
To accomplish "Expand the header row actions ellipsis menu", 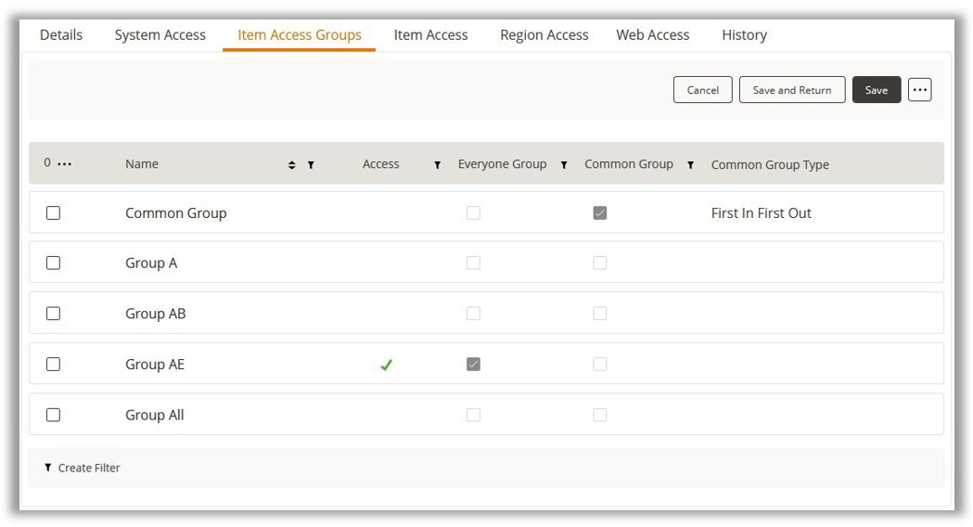I will click(x=64, y=164).
